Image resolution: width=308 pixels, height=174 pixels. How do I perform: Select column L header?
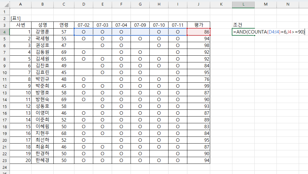(243, 4)
